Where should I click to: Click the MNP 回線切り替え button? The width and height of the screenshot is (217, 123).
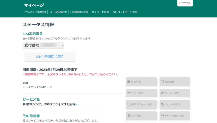(50, 57)
